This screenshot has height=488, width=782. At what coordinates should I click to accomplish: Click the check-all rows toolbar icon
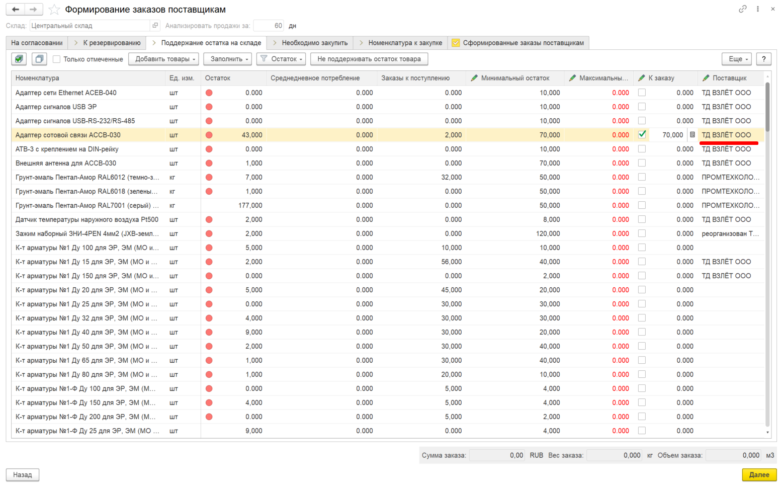click(x=19, y=59)
